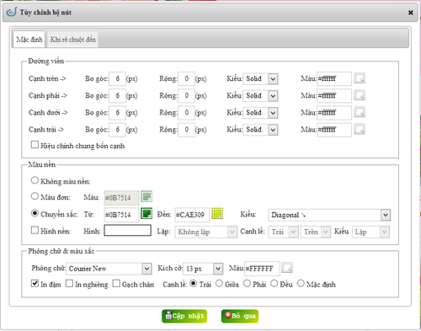Click Bo góc field for Cạnh phải
The width and height of the screenshot is (421, 331).
click(x=117, y=96)
